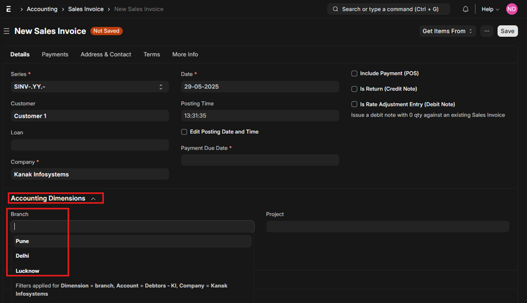Click the Filters applied for text
Screen dimensions: 527x303
tap(121, 290)
